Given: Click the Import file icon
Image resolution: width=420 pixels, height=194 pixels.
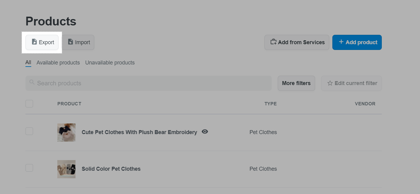Looking at the screenshot, I should coord(70,42).
